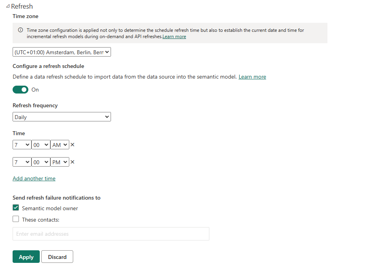Open the AM period dropdown

[60, 145]
